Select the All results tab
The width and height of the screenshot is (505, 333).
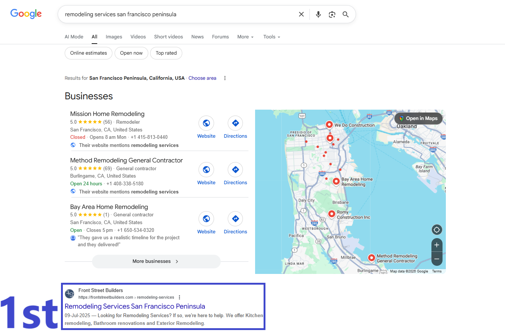click(95, 37)
